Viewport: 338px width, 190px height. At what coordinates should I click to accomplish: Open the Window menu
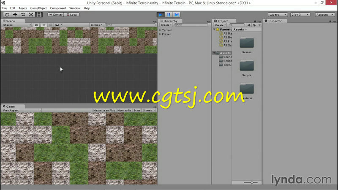[x=75, y=8]
